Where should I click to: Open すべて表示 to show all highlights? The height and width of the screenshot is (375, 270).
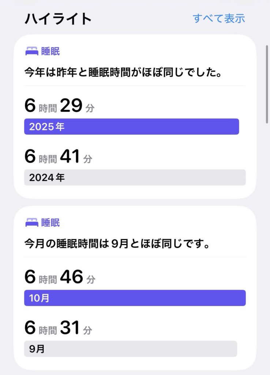click(x=219, y=18)
